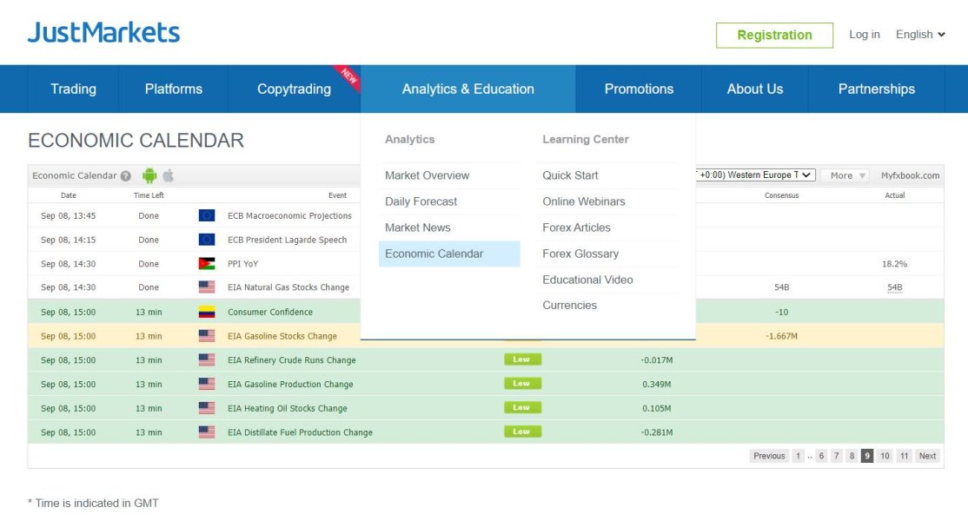The height and width of the screenshot is (521, 968).
Task: Open the English language dropdown
Action: 920,35
